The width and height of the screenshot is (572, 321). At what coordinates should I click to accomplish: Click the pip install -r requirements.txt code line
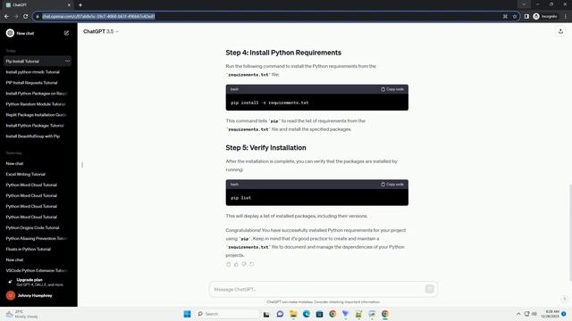tap(270, 103)
